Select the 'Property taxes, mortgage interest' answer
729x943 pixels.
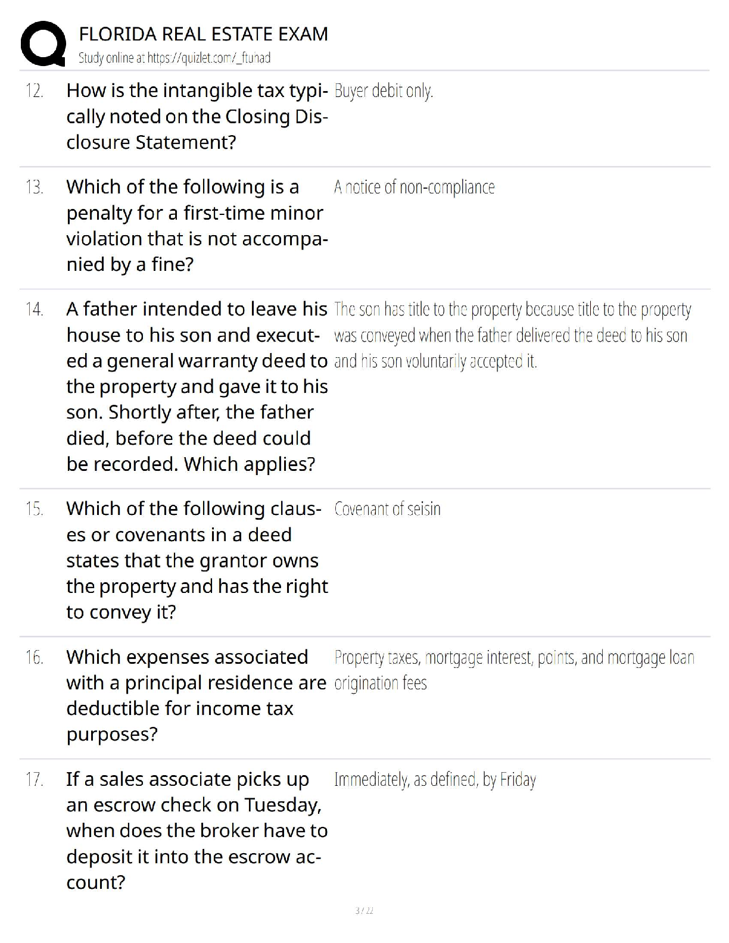coord(515,670)
